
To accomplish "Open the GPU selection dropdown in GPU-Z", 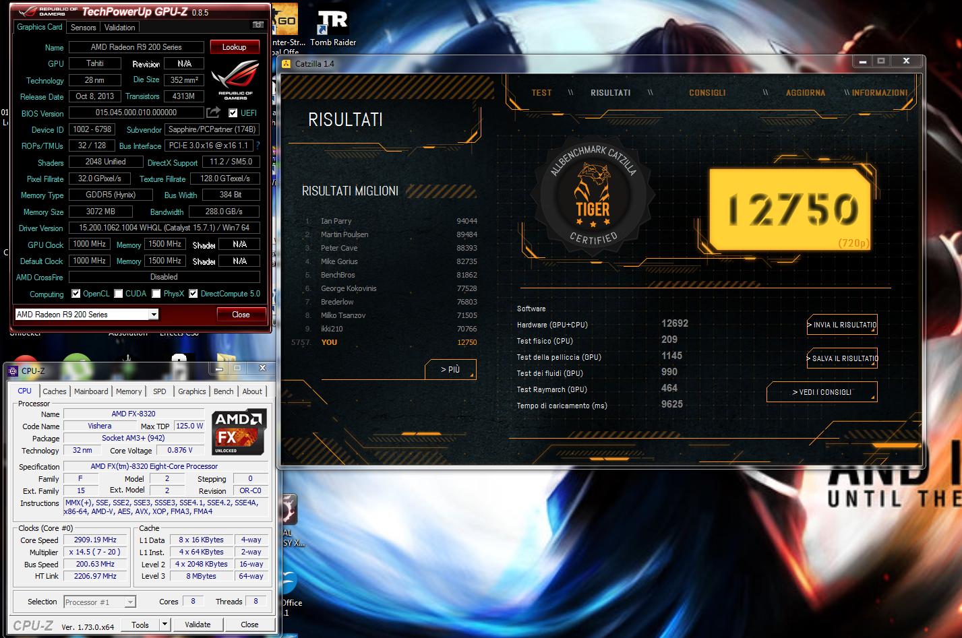I will click(154, 315).
